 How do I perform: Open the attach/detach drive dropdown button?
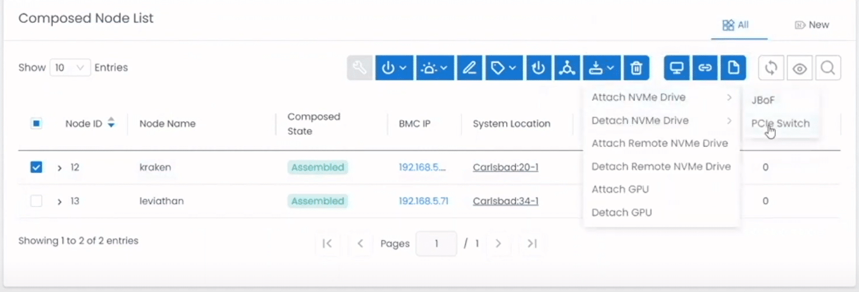602,68
